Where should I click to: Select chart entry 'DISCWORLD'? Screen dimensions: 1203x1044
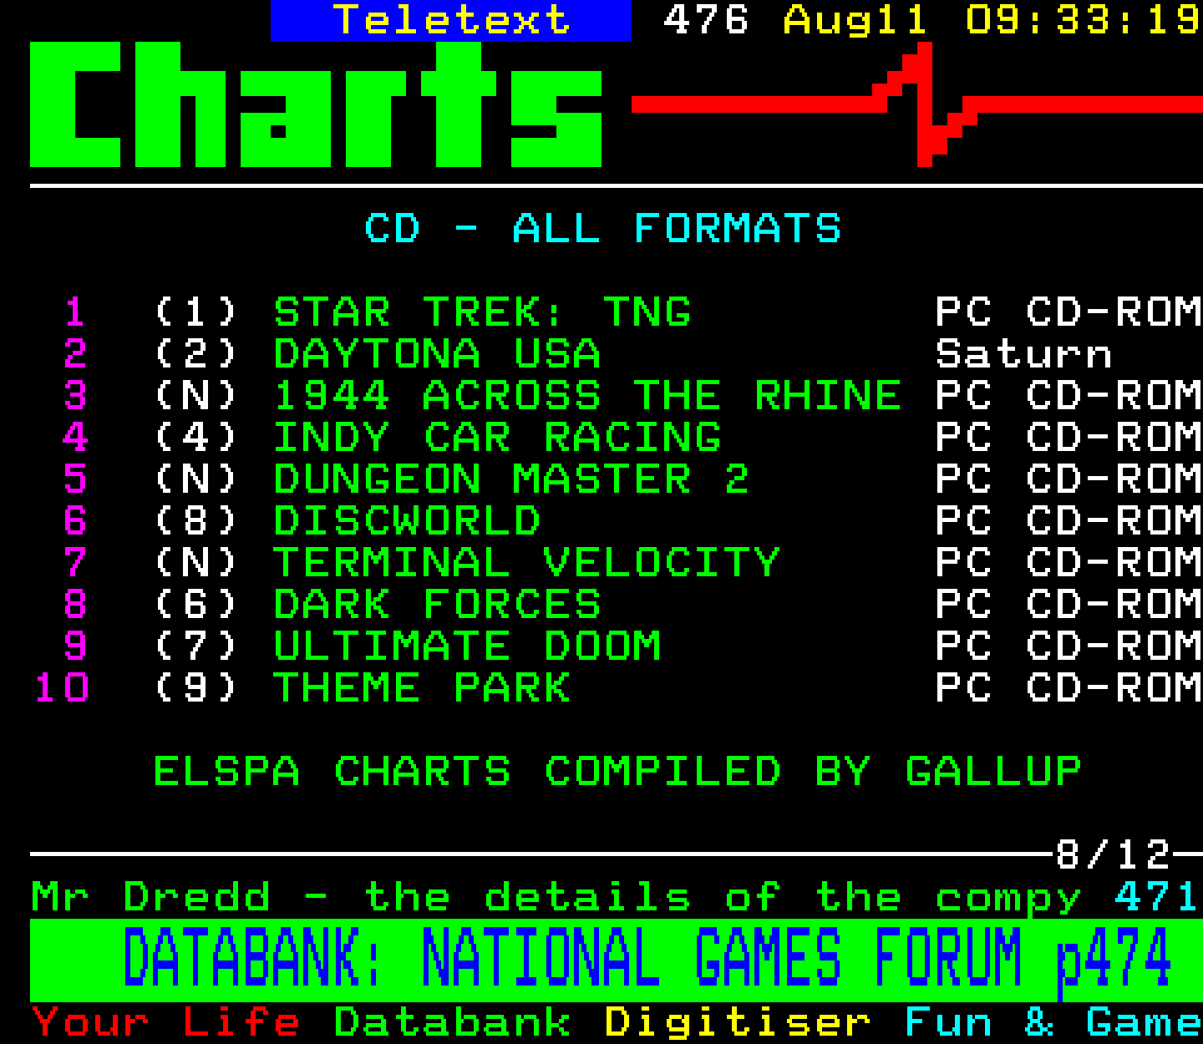[x=407, y=521]
